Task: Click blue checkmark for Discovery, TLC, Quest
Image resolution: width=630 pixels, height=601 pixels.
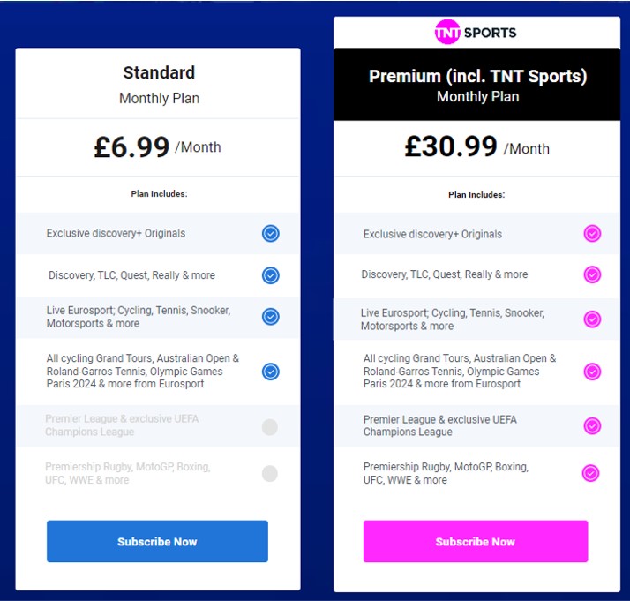Action: (271, 275)
